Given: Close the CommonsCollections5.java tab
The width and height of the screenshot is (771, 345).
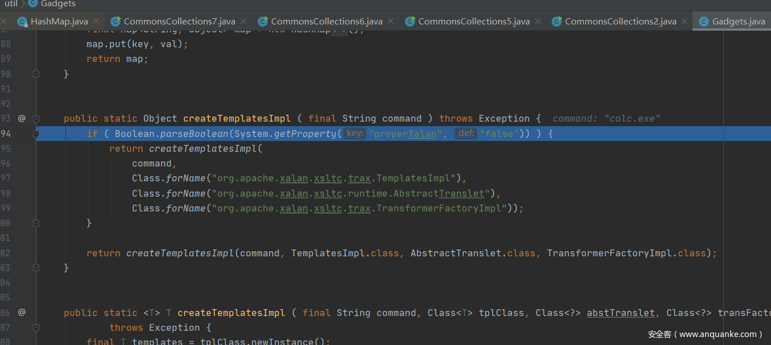Looking at the screenshot, I should click(x=537, y=21).
